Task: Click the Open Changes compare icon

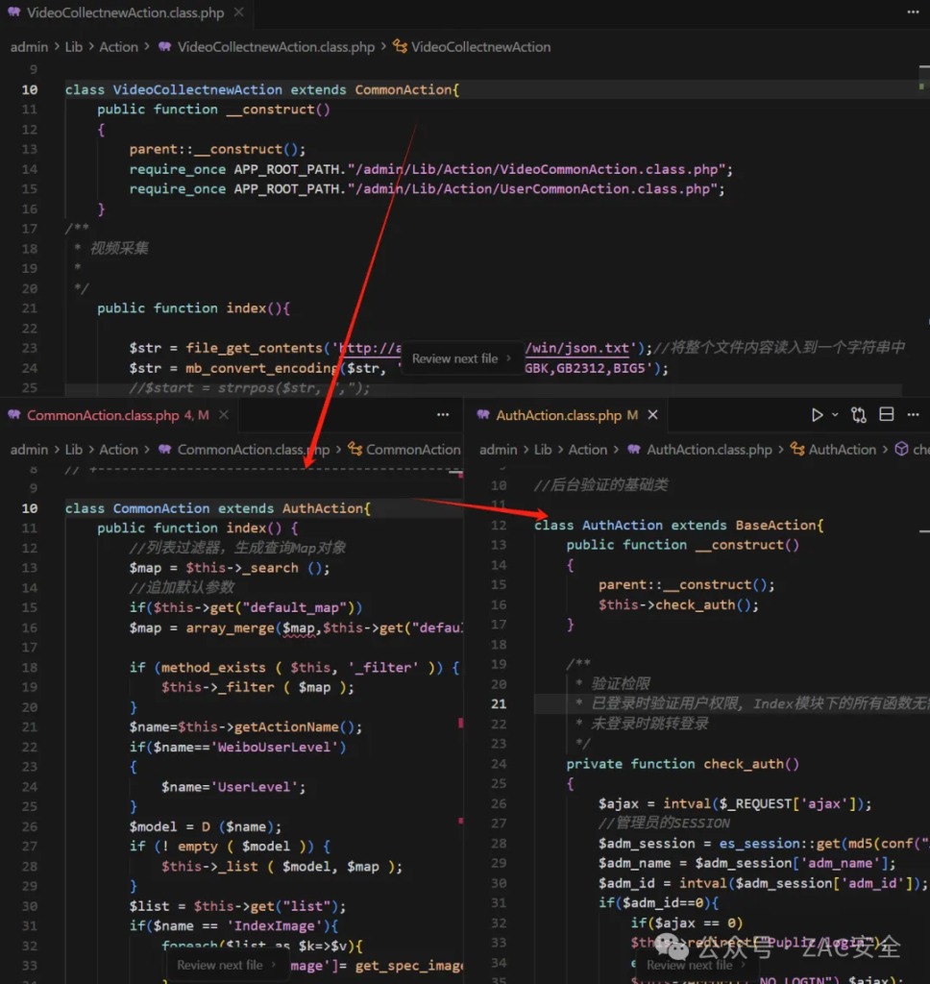Action: point(859,415)
